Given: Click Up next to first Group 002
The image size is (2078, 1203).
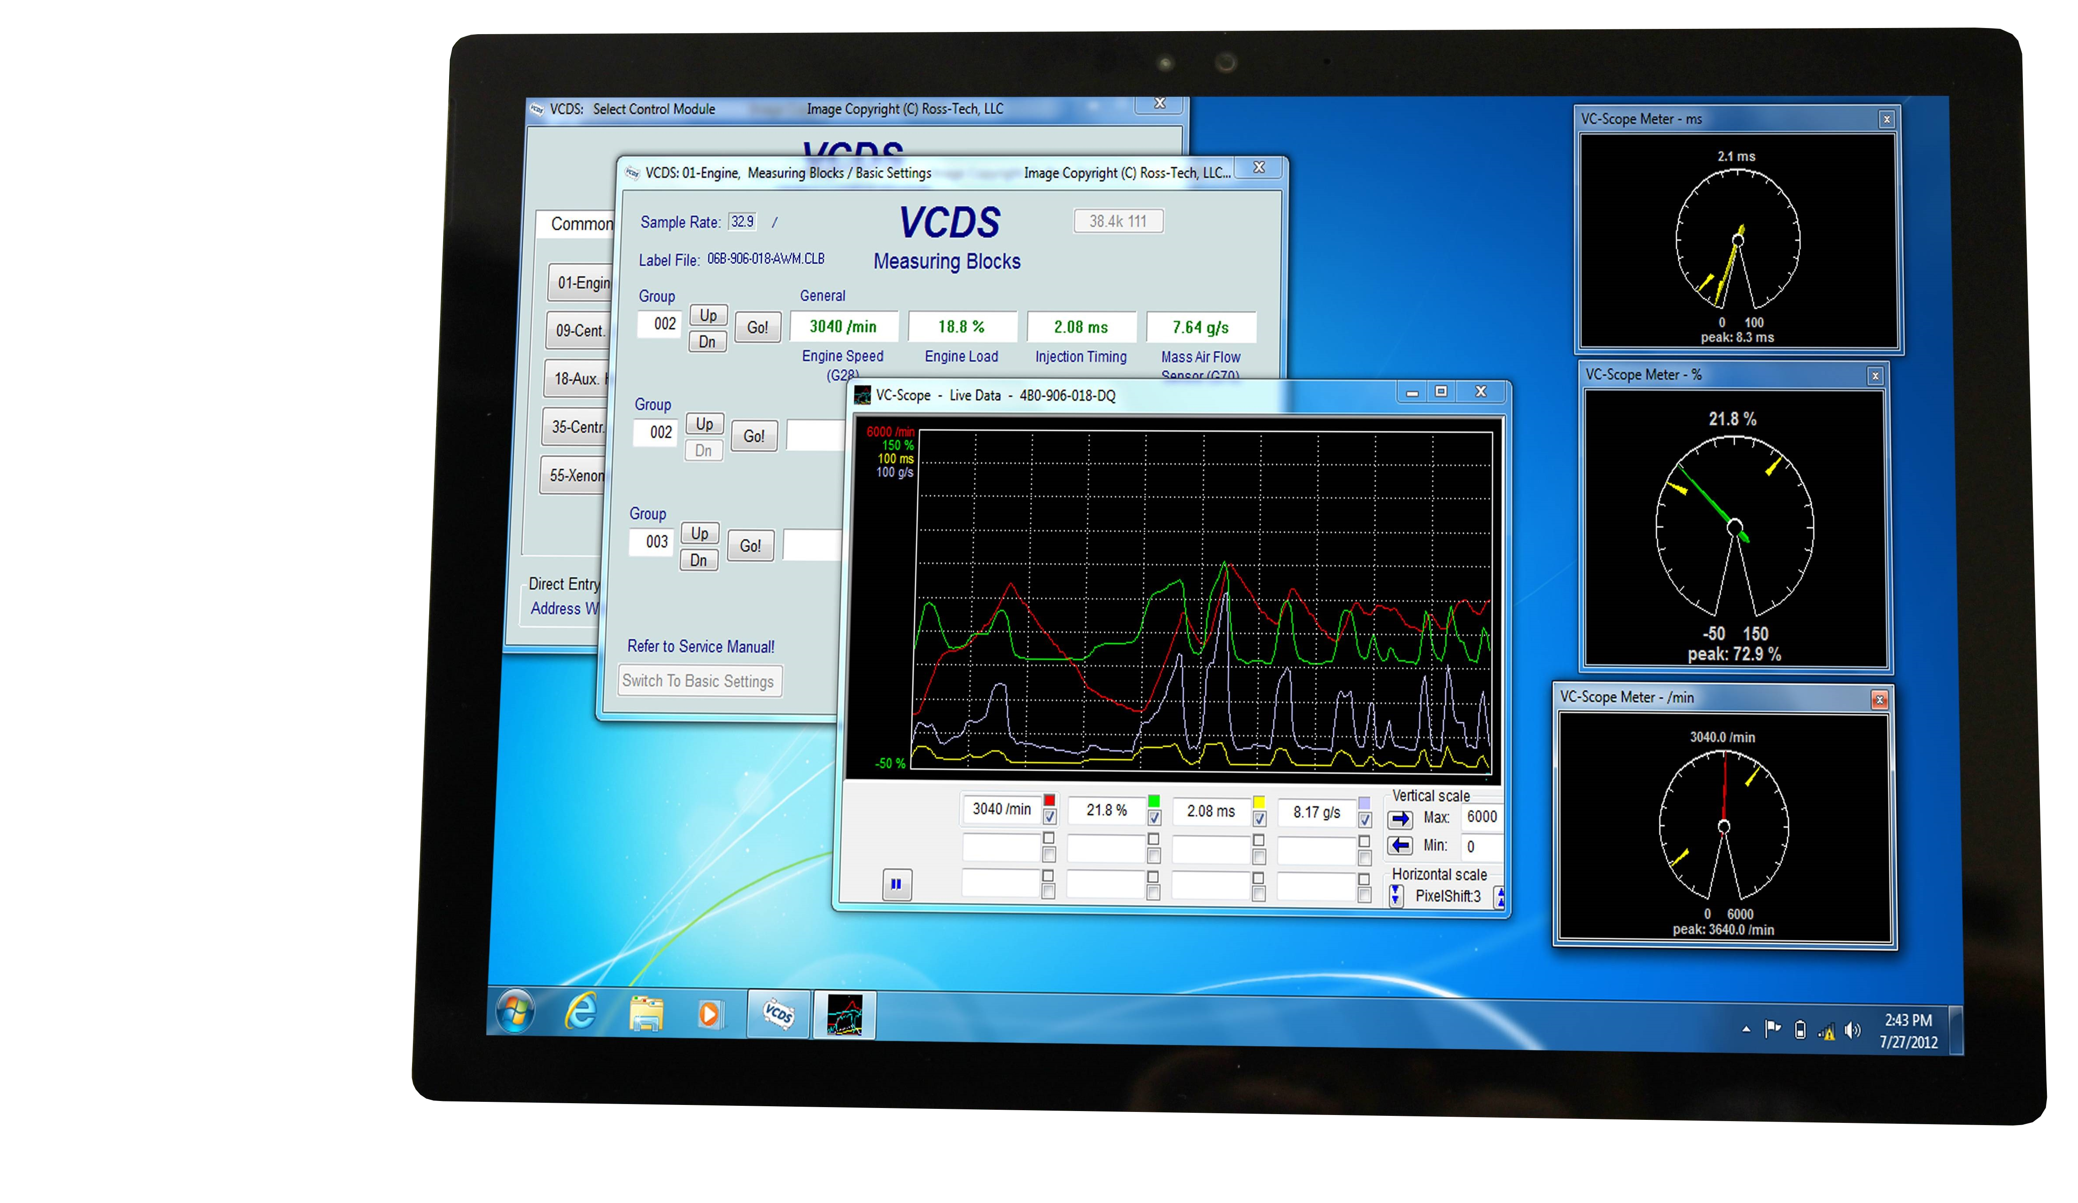Looking at the screenshot, I should coord(708,315).
